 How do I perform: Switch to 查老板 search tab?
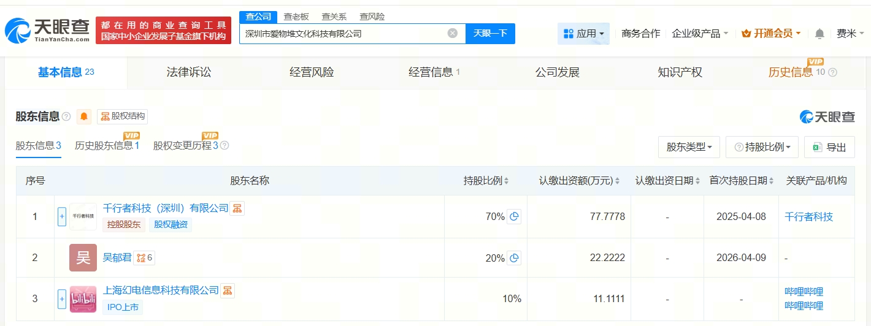296,17
